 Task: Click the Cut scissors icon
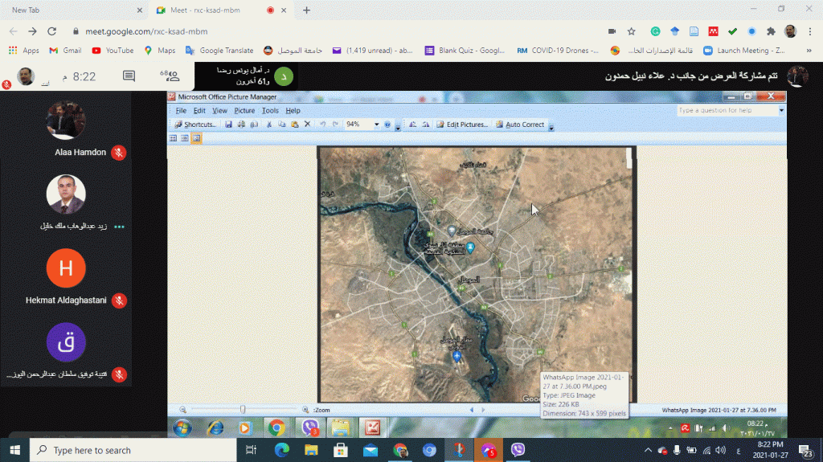(269, 125)
